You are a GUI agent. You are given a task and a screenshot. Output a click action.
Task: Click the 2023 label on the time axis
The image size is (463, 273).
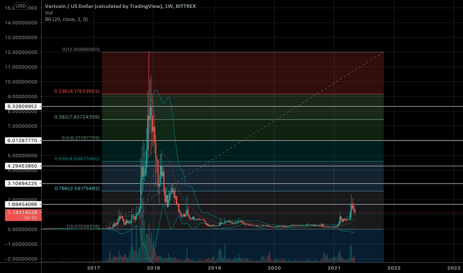click(x=454, y=268)
